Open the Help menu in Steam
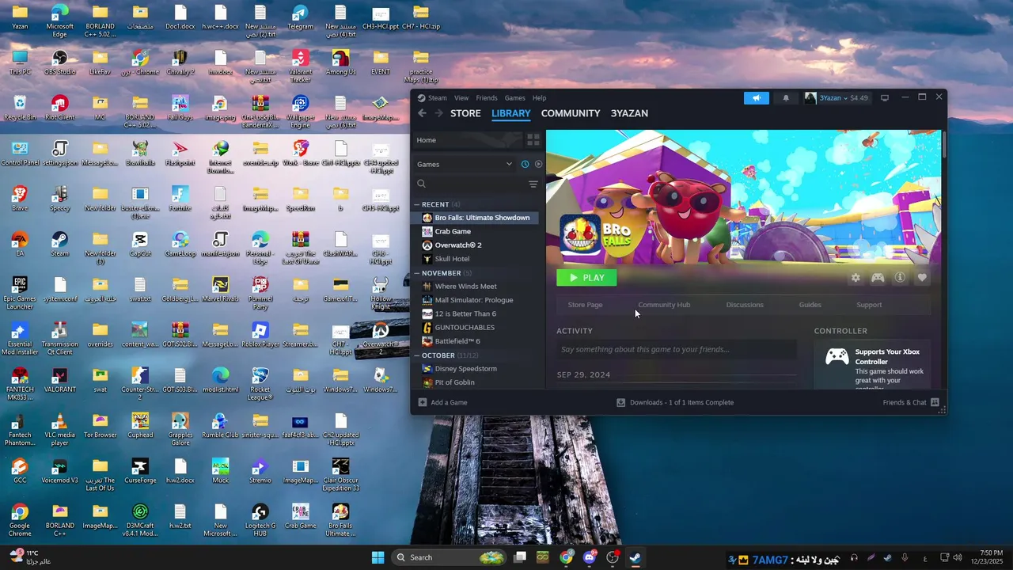This screenshot has width=1013, height=570. (539, 98)
